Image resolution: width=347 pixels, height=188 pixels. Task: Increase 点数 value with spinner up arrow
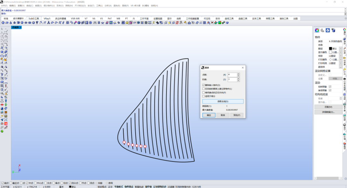coord(238,74)
